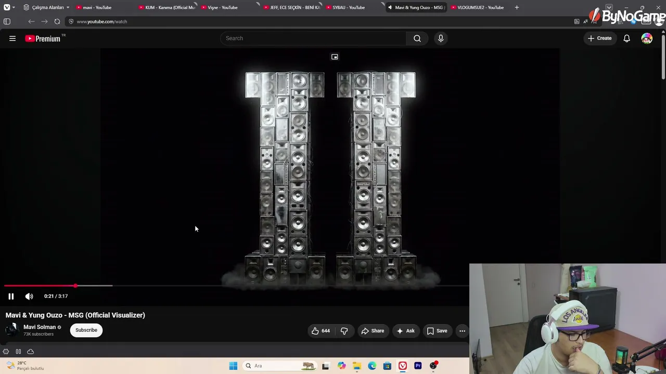The image size is (666, 374).
Task: Select the 'Mavi & Yung Ouzo - MSG' tab
Action: (x=416, y=7)
